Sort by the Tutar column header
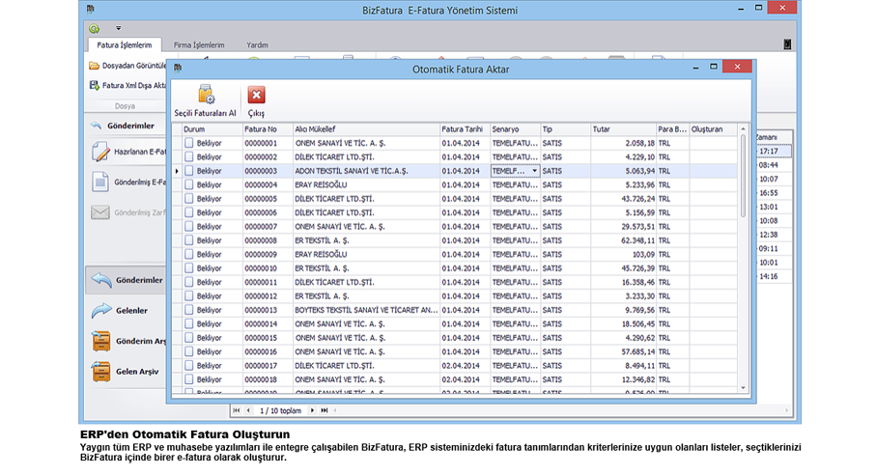876x476 pixels. 622,128
